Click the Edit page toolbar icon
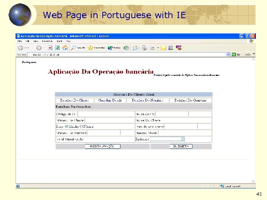Image resolution: width=267 pixels, height=200 pixels. coord(152,48)
